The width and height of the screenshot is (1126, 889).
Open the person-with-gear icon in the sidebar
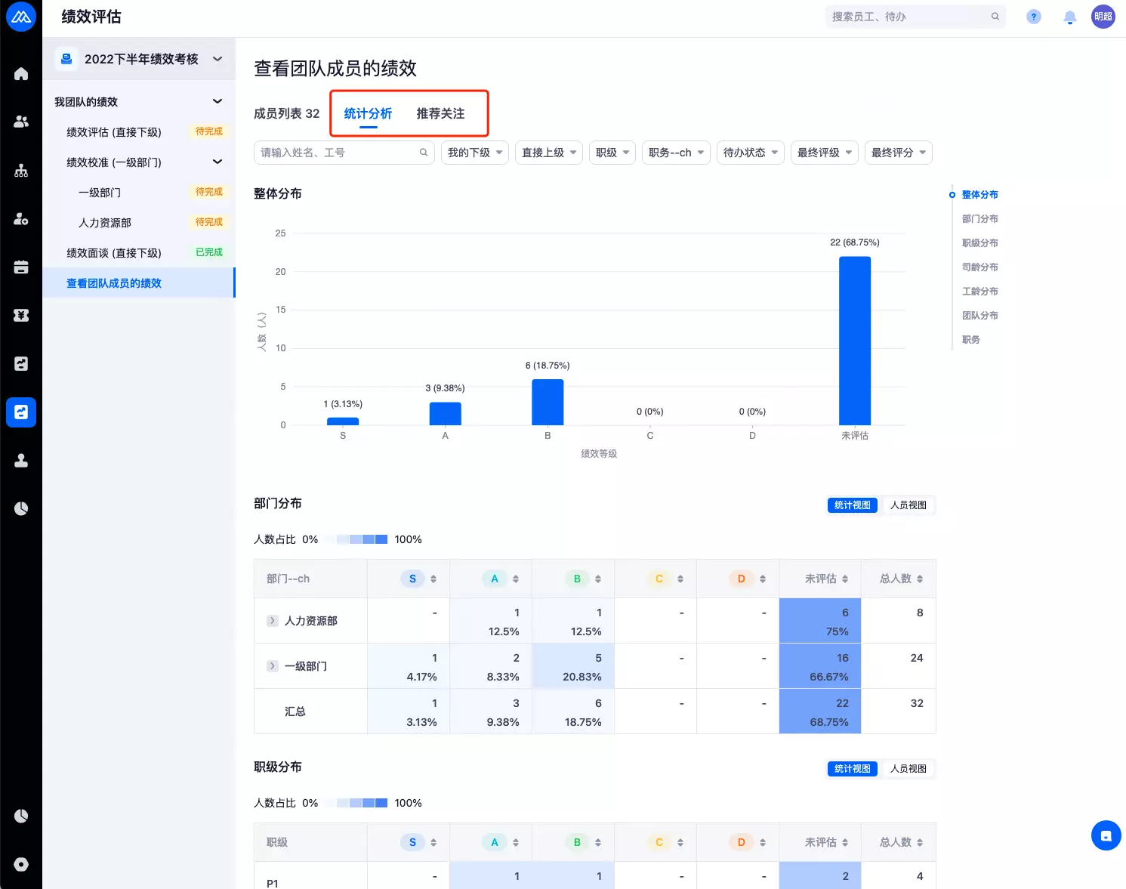[x=21, y=219]
